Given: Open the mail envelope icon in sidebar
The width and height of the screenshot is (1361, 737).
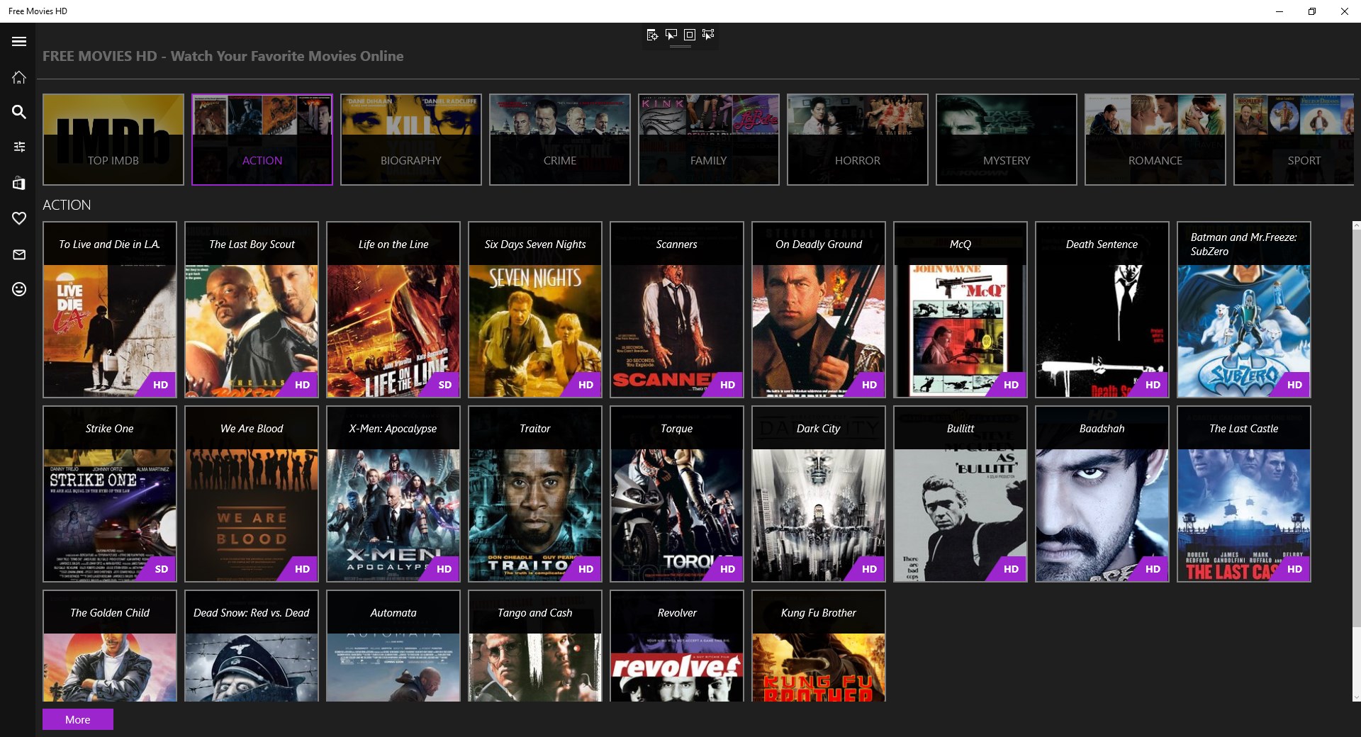Looking at the screenshot, I should 19,254.
